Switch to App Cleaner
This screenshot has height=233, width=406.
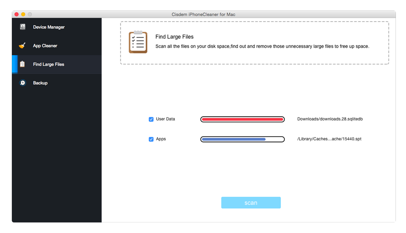pos(57,46)
